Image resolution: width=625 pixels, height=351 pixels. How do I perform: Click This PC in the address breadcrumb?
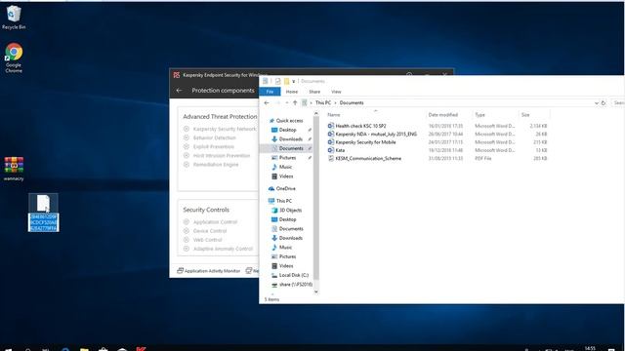point(323,102)
